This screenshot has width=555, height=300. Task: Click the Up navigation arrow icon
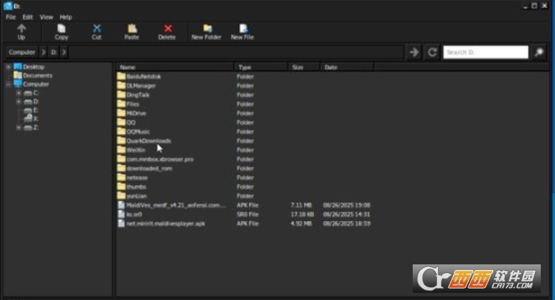pos(21,29)
